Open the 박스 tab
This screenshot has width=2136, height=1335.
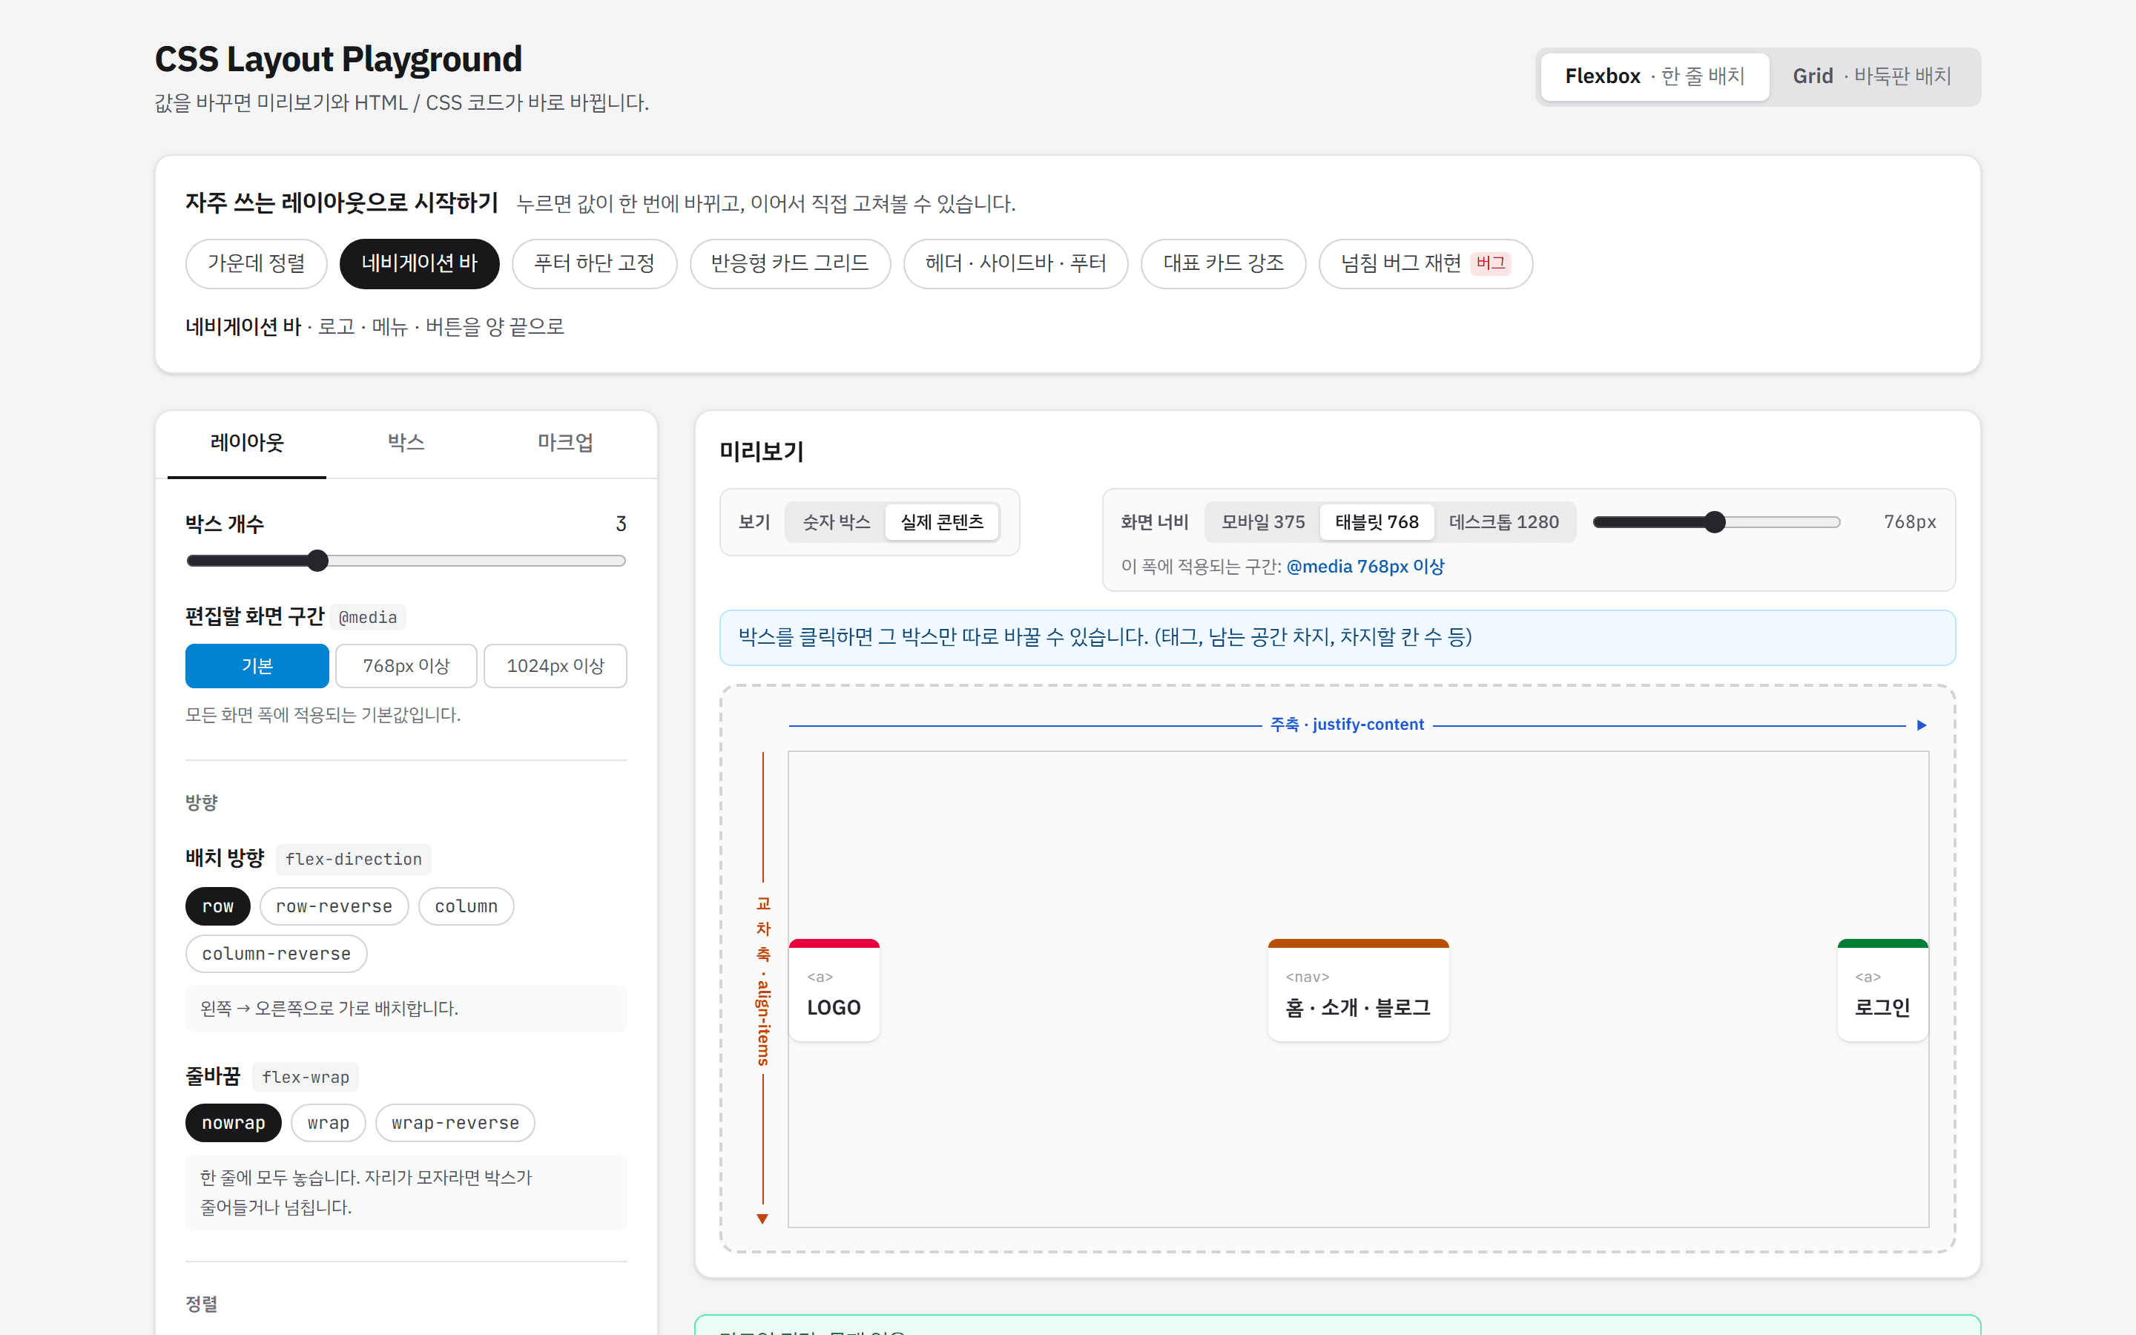(x=406, y=444)
